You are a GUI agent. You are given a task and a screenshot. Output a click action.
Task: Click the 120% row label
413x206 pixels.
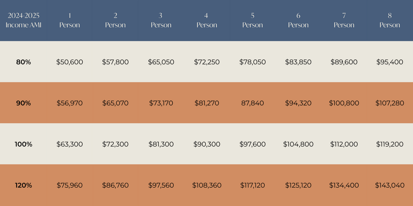pyautogui.click(x=23, y=185)
